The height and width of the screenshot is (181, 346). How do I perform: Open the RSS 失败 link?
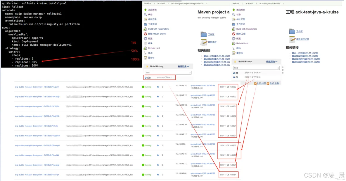point(274,84)
